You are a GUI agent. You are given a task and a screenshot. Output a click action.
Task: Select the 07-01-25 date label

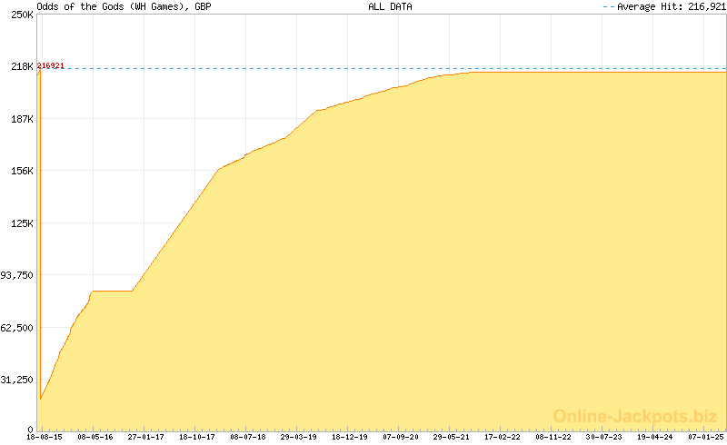(x=706, y=438)
